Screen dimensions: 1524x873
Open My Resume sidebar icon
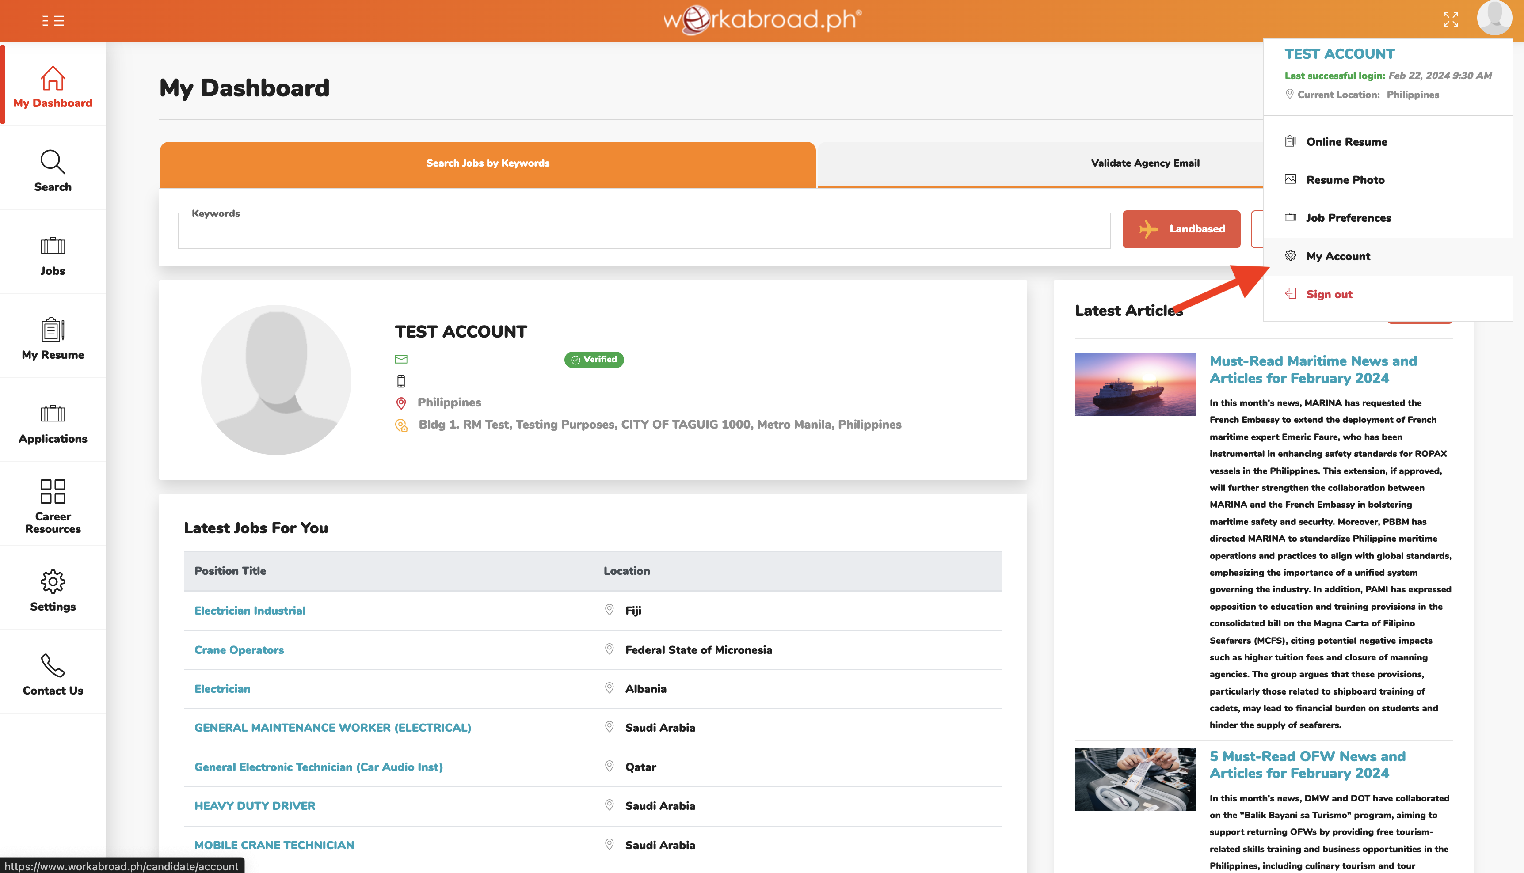click(x=53, y=330)
